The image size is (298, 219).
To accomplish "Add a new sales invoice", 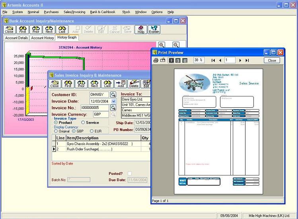I will point(121,84).
